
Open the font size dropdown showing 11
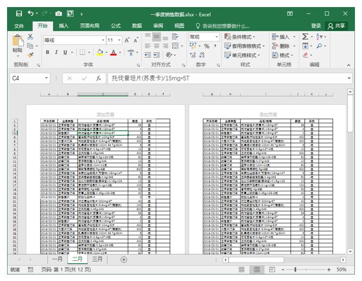[x=120, y=40]
